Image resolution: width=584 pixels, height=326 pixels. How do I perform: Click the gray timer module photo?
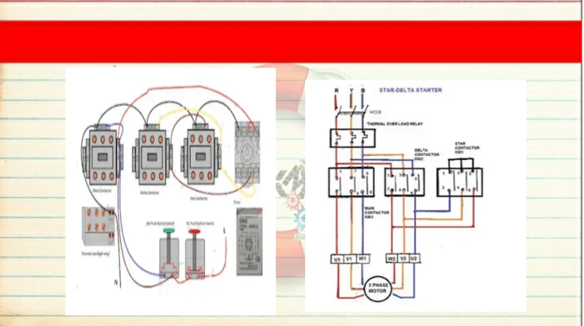[249, 242]
